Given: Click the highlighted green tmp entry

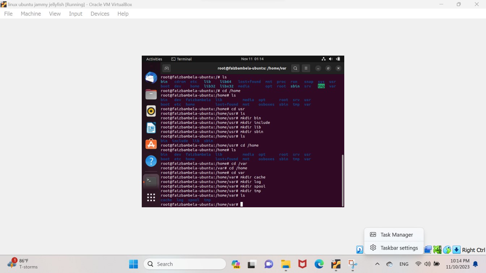Looking at the screenshot, I should [321, 86].
